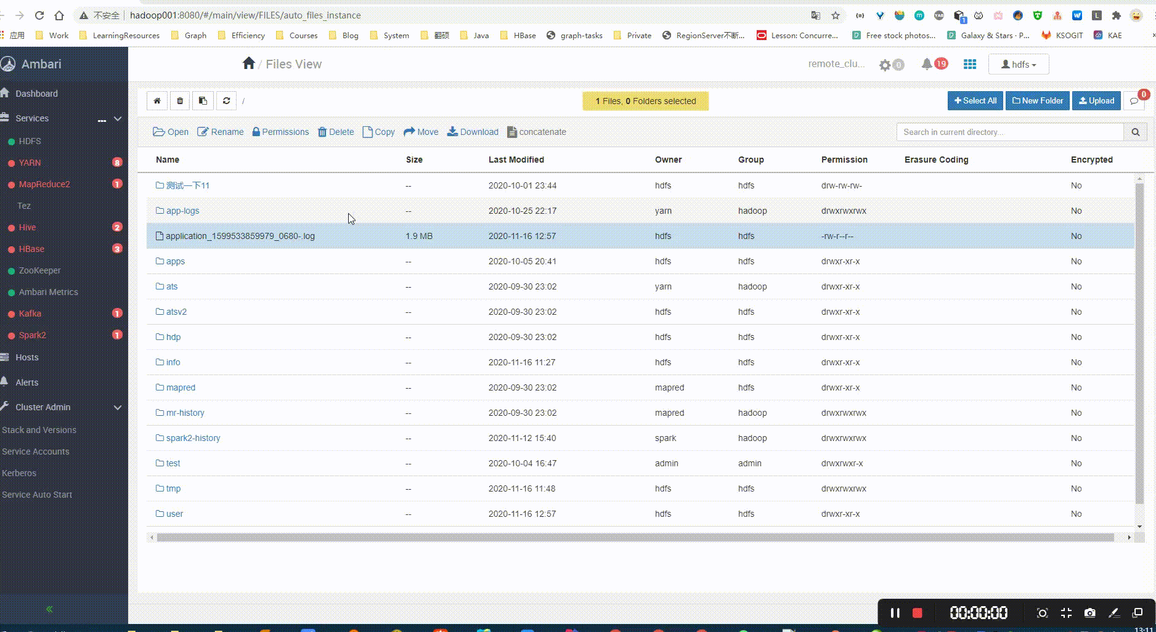The height and width of the screenshot is (632, 1156).
Task: Click the recorder shrink window icon
Action: [x=1066, y=613]
